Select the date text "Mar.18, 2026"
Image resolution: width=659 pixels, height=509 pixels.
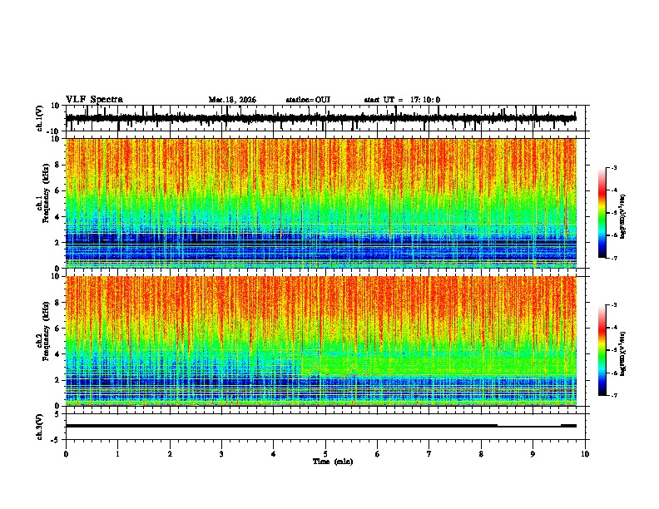(x=232, y=100)
